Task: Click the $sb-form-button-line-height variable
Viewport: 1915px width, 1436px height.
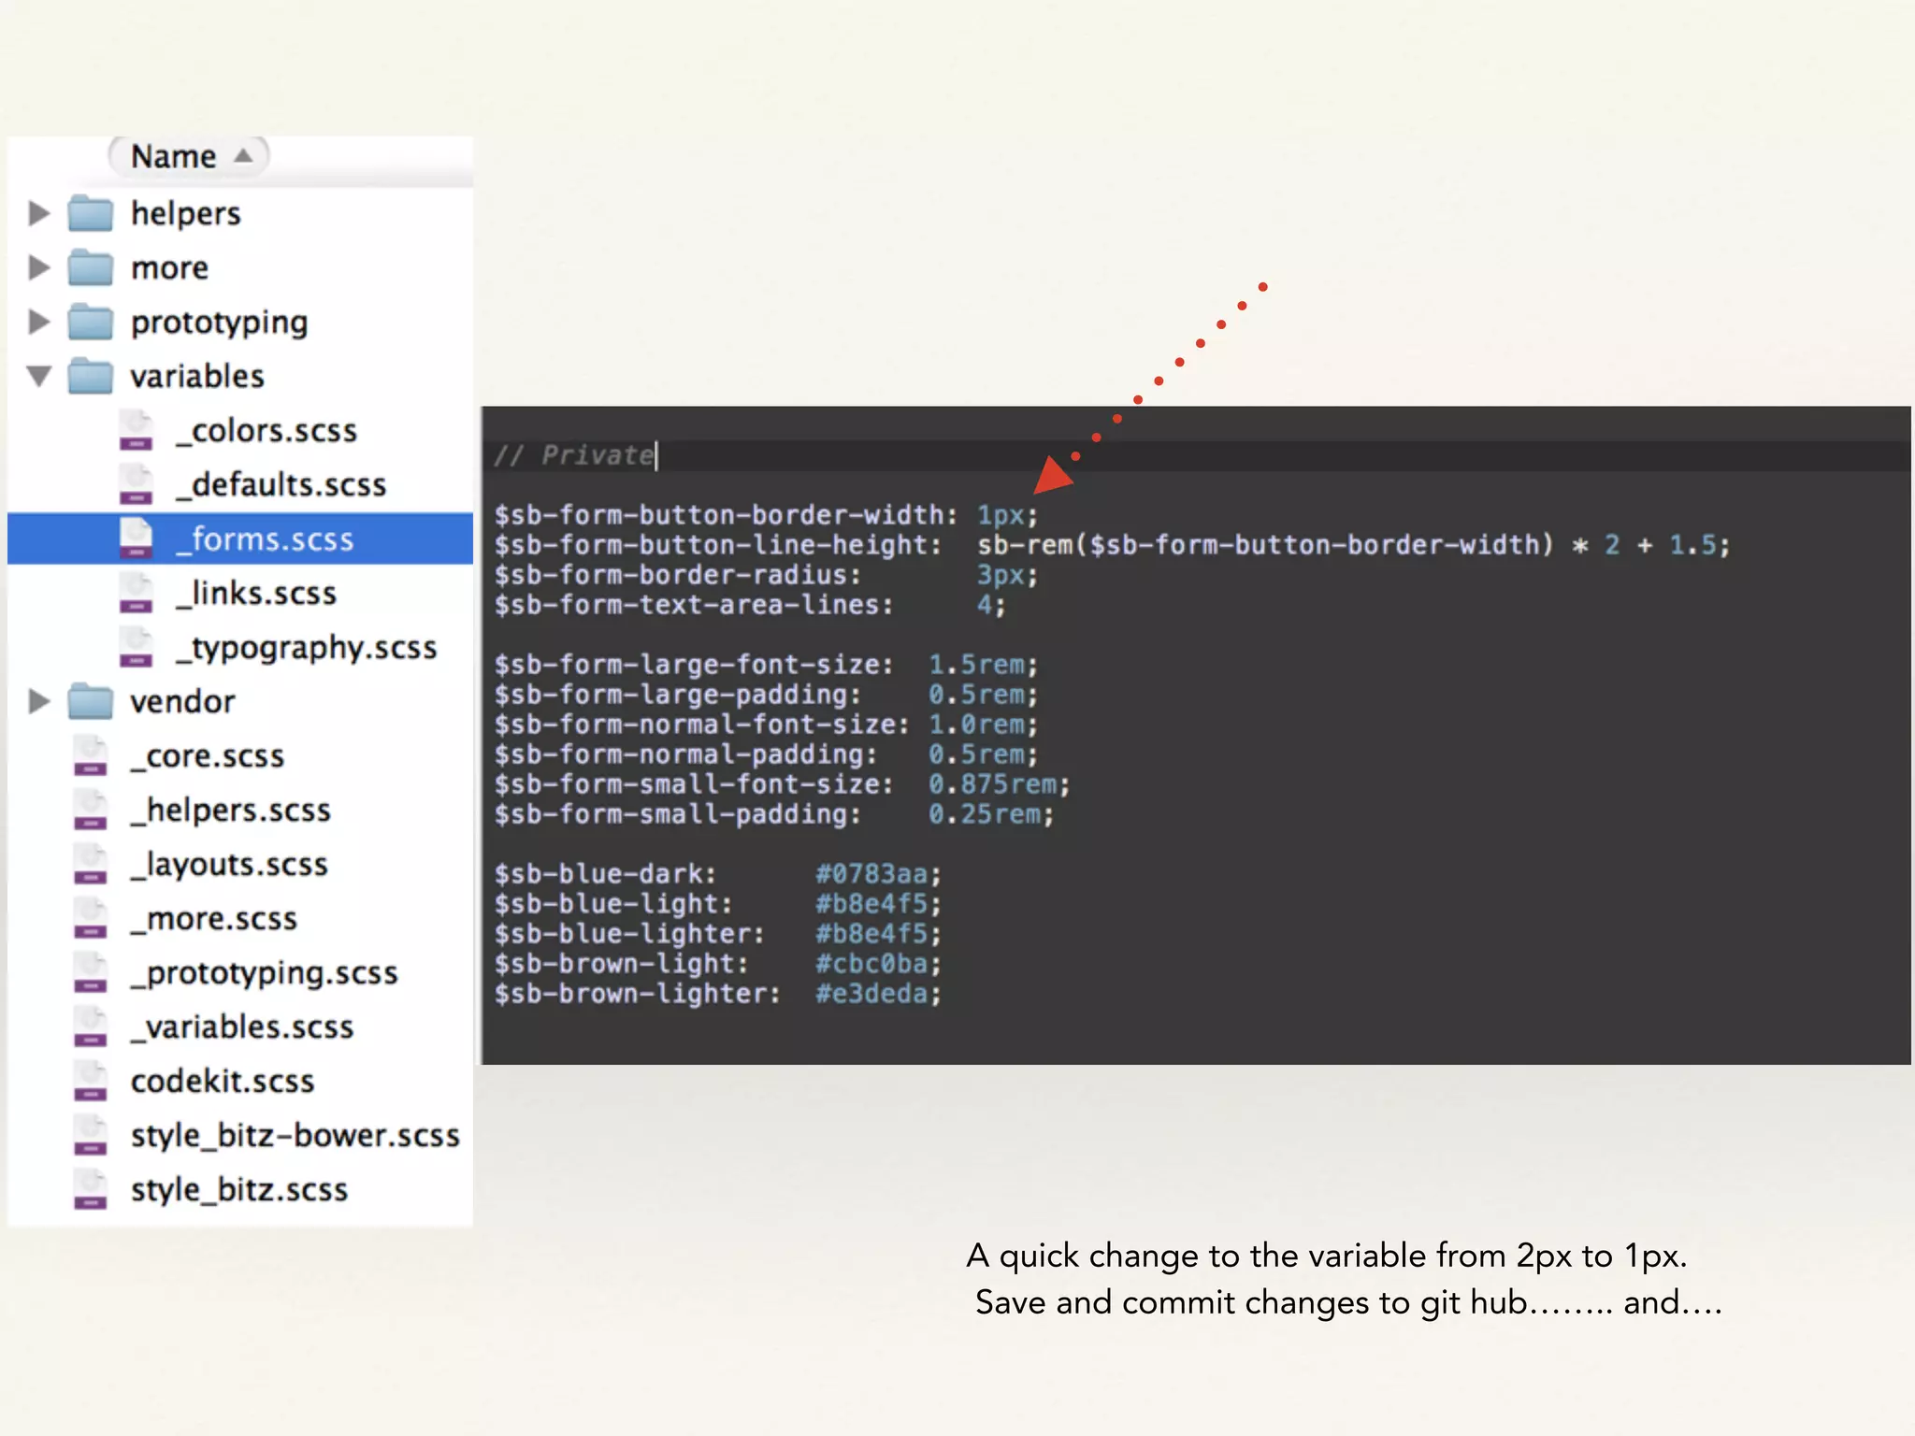Action: 717,545
